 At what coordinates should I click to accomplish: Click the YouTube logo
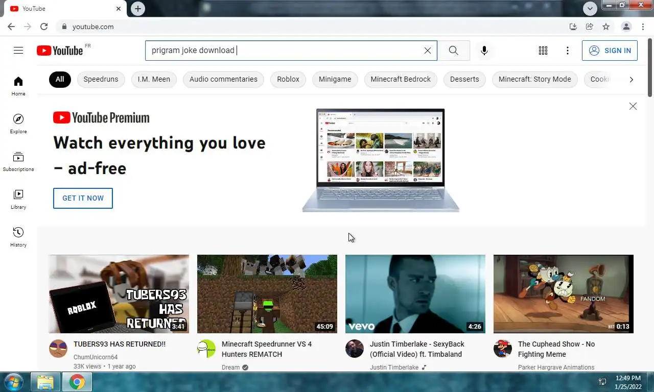pyautogui.click(x=60, y=51)
